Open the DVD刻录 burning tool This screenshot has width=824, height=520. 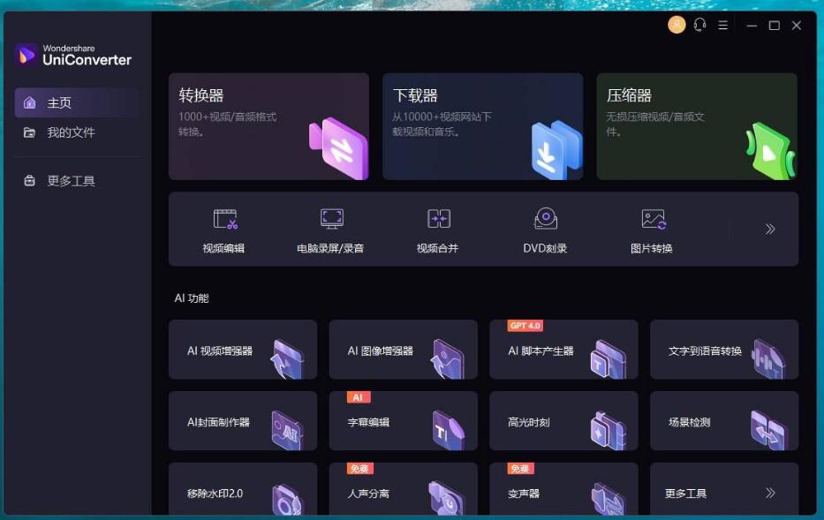click(546, 228)
